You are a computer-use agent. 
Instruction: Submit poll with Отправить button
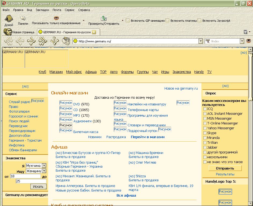pyautogui.click(x=225, y=168)
